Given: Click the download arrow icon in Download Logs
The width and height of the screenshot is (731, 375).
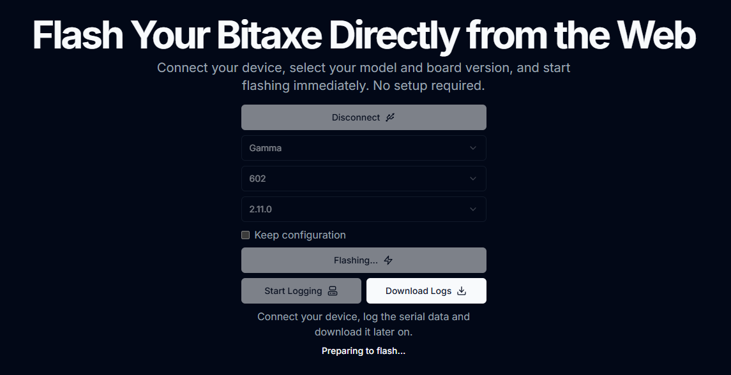Looking at the screenshot, I should coord(461,291).
